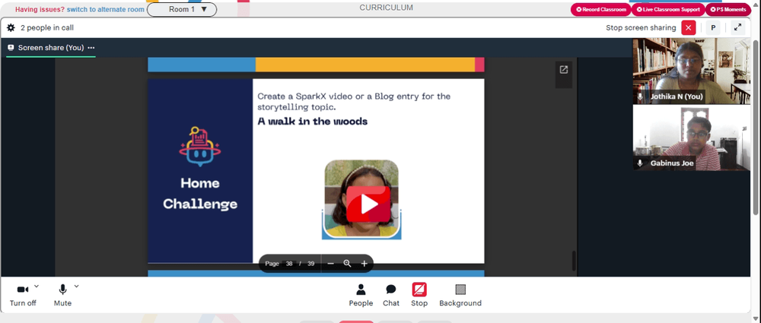The image size is (761, 323).
Task: Open the People panel
Action: tap(361, 296)
